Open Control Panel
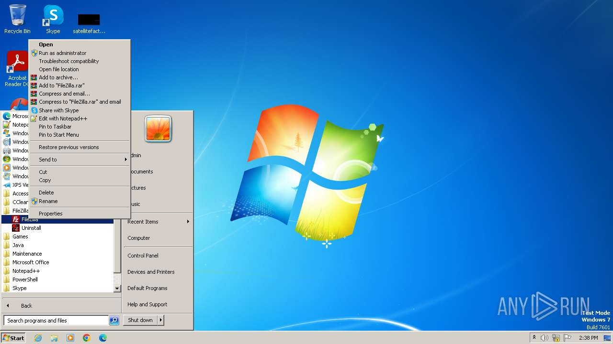 click(158, 256)
